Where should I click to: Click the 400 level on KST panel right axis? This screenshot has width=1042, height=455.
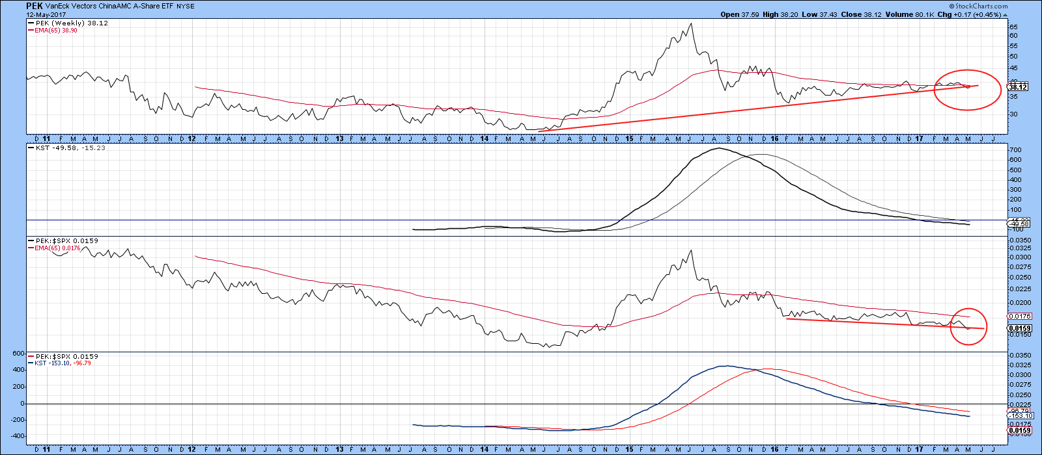pos(1016,180)
